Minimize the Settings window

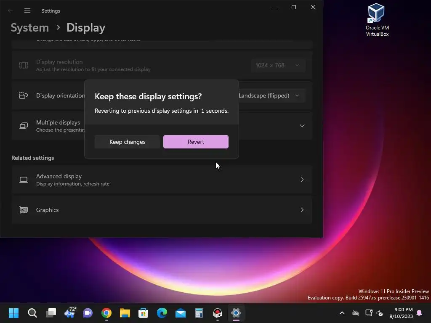274,7
